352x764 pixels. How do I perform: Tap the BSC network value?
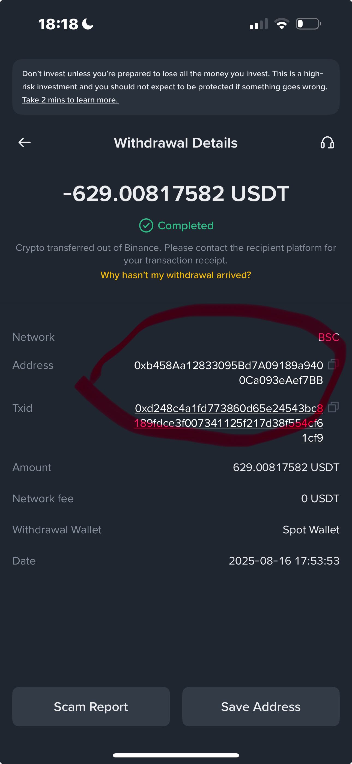pos(328,337)
